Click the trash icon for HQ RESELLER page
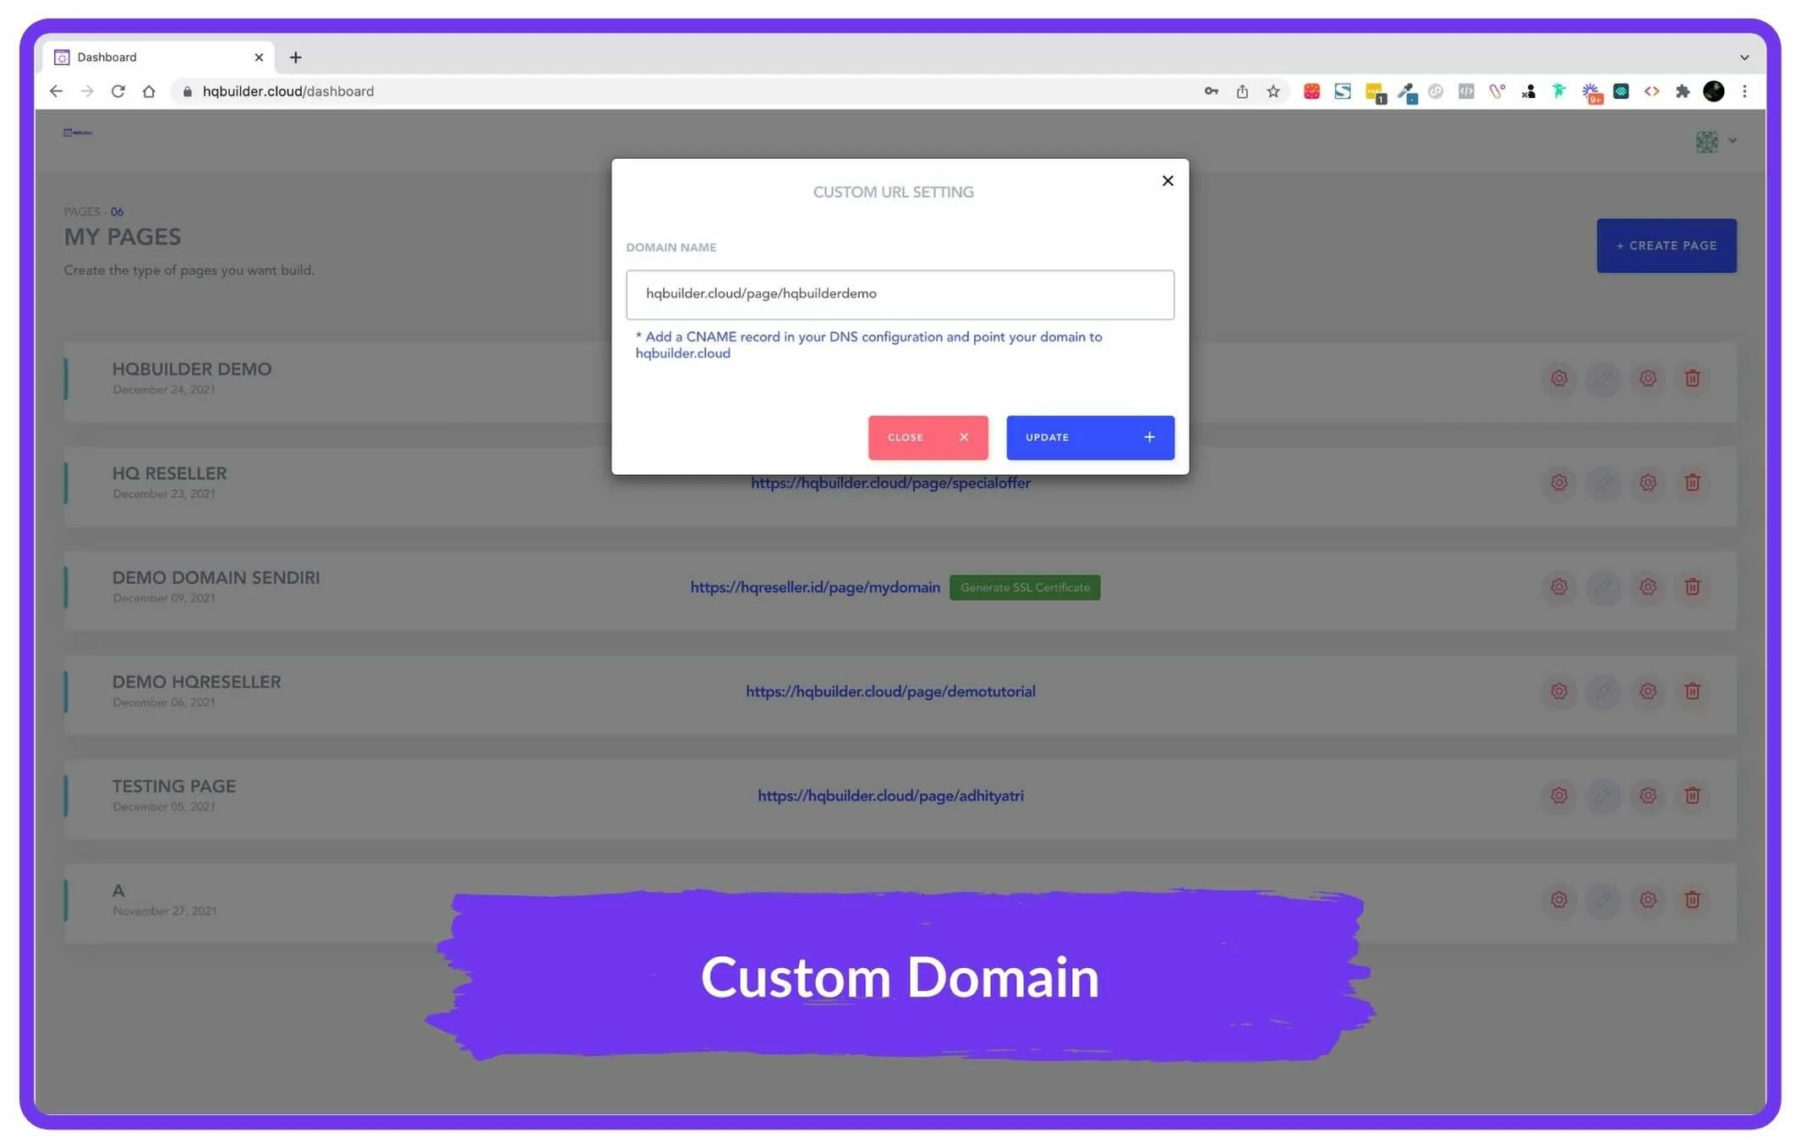Screen dimensions: 1801x1148 [x=1692, y=483]
